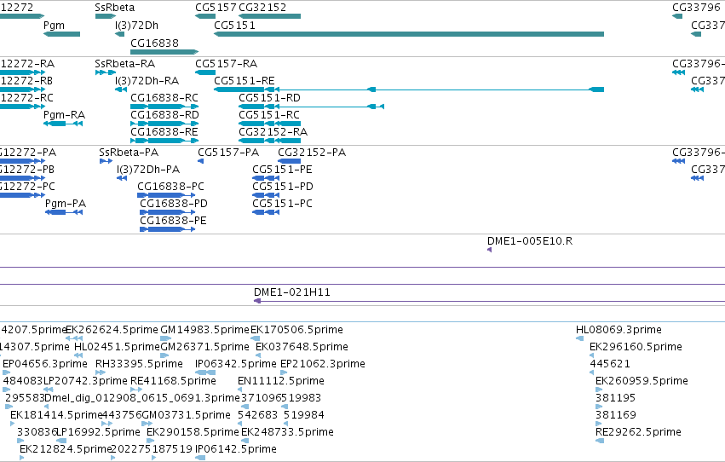The image size is (725, 462).
Task: Select the CG33796 gene label
Action: pos(696,8)
